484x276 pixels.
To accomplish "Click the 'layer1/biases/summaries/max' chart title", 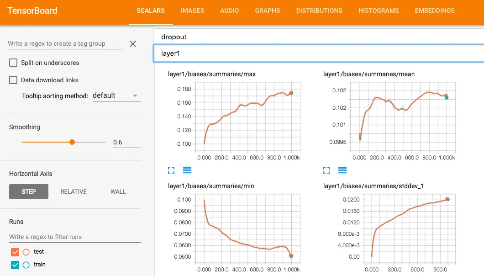I will 212,74.
